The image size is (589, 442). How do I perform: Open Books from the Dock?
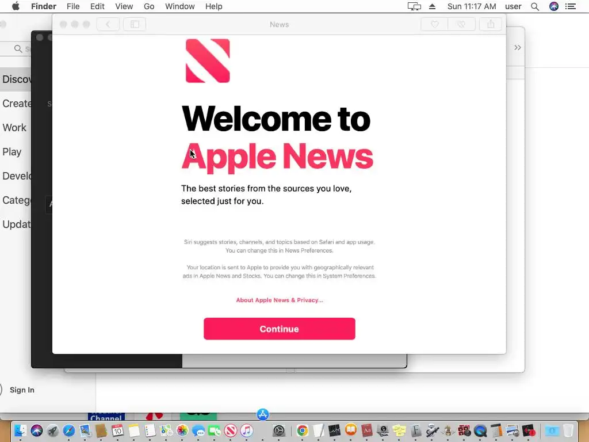(x=351, y=429)
